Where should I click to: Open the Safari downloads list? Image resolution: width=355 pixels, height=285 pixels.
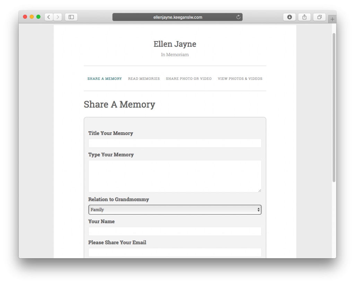[x=289, y=17]
